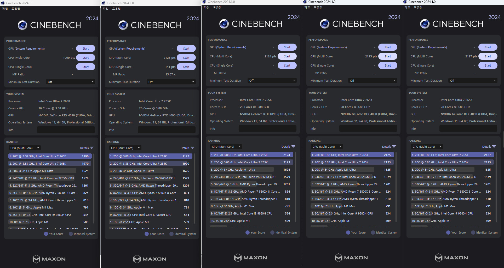Open 파일 menu in the 2125 pts window
This screenshot has height=268, width=504.
(x=307, y=8)
